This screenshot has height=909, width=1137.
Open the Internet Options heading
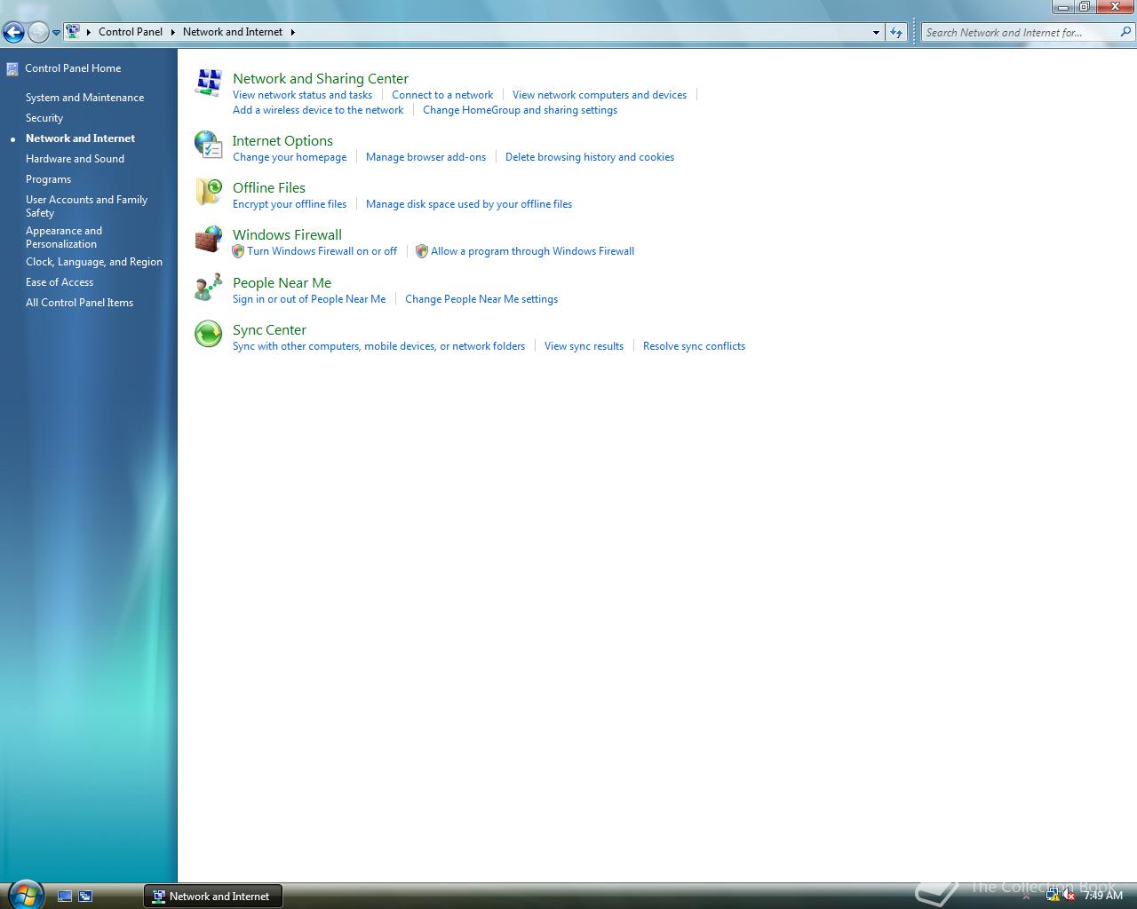(x=282, y=141)
